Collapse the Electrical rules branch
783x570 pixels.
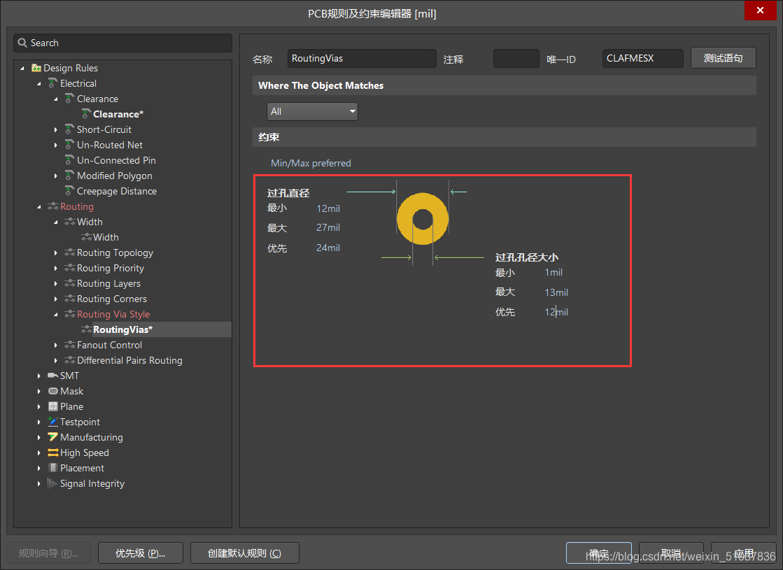(39, 83)
